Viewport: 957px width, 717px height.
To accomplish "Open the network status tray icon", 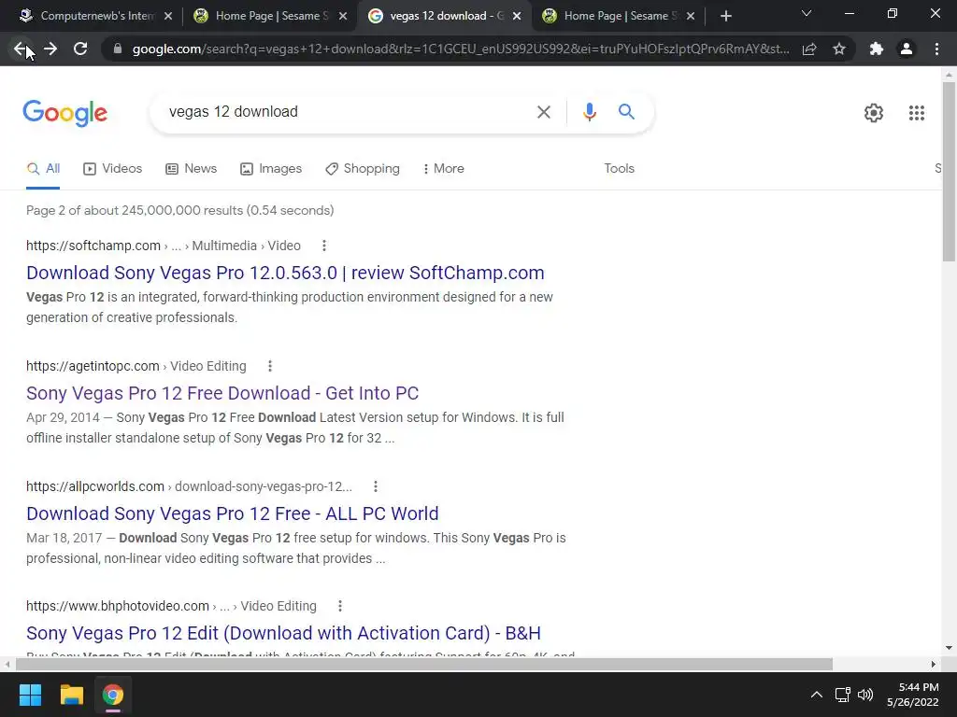I will (x=843, y=695).
